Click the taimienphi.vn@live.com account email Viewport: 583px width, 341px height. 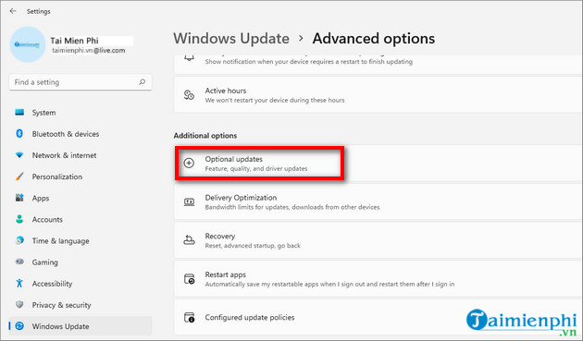click(x=89, y=50)
